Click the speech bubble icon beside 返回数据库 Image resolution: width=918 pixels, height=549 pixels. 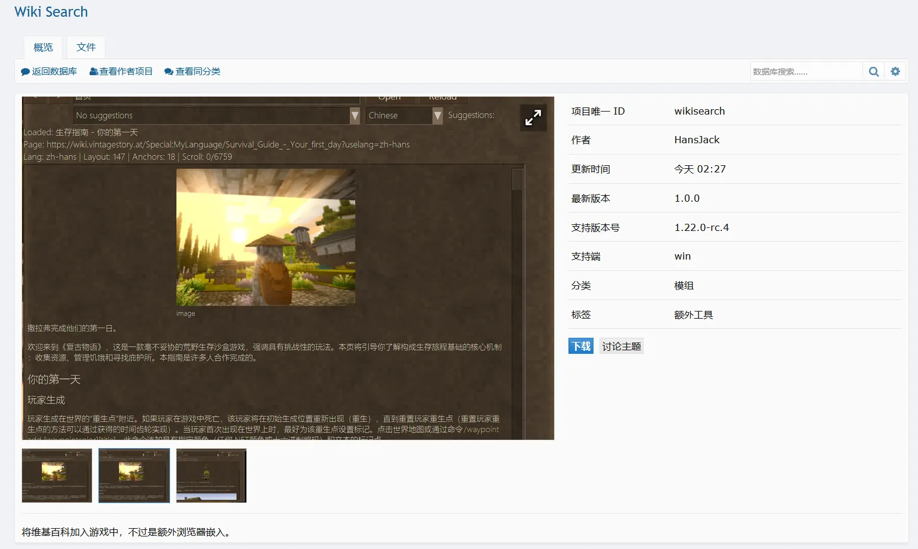click(24, 71)
